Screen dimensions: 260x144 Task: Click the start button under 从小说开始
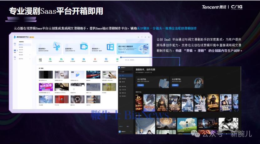140,85
